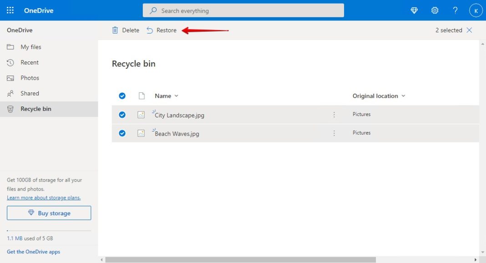Deselect the City Landscape.jpg checkbox
486x263 pixels.
(x=122, y=115)
